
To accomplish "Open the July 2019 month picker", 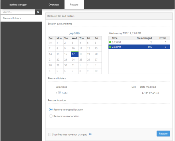I will coord(74,33).
